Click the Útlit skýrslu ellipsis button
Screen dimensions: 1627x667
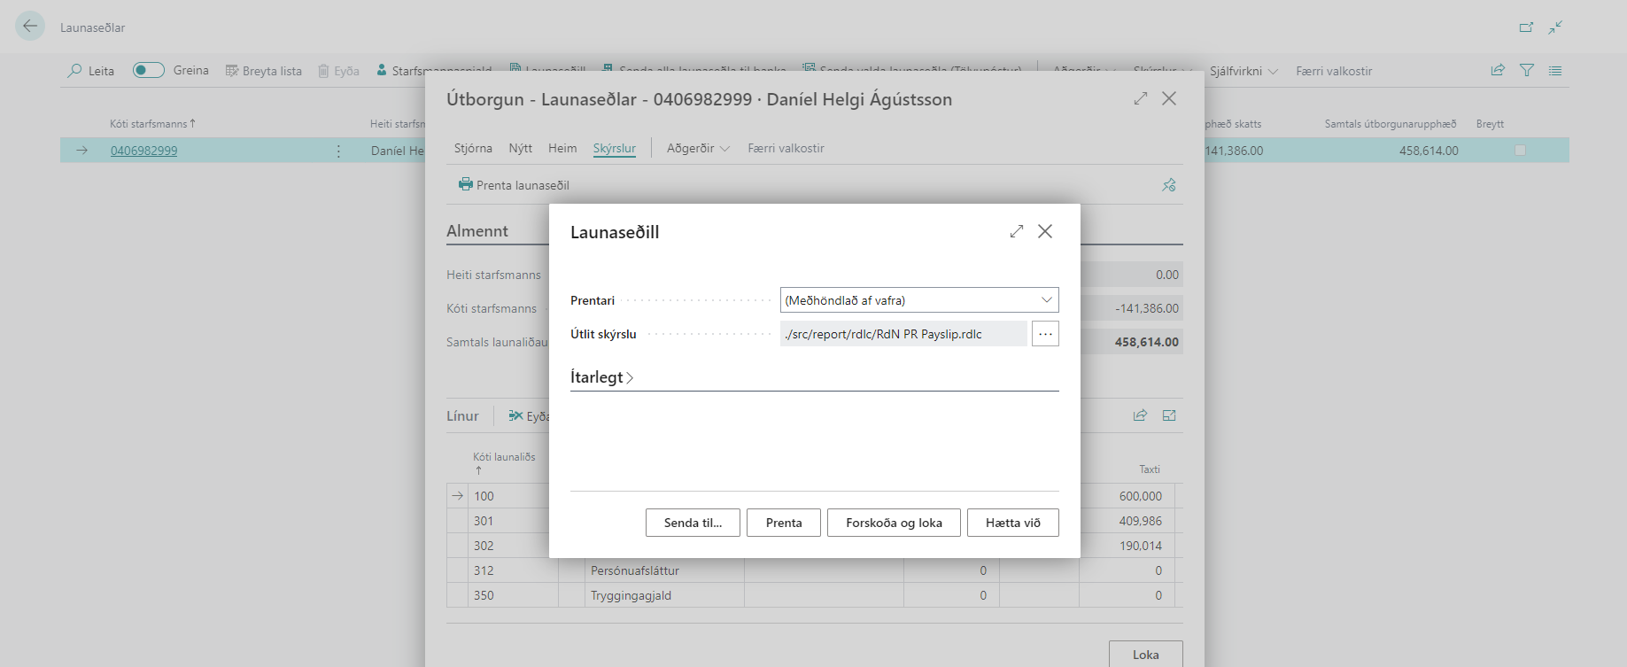pyautogui.click(x=1045, y=334)
